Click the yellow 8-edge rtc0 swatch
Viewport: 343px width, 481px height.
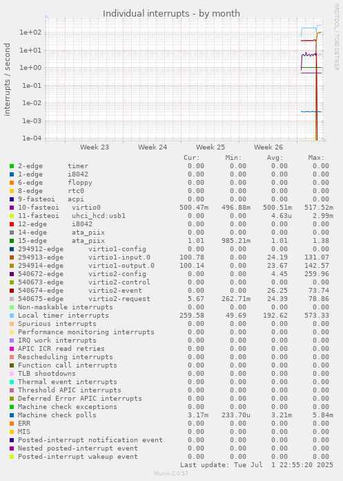coord(12,191)
